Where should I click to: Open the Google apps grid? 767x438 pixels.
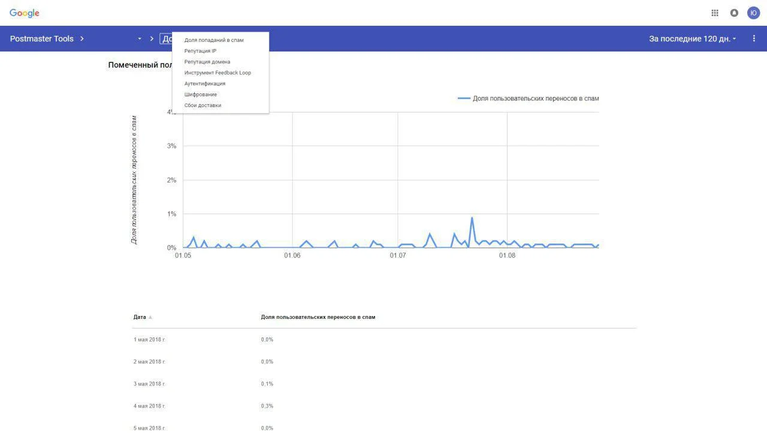(715, 13)
